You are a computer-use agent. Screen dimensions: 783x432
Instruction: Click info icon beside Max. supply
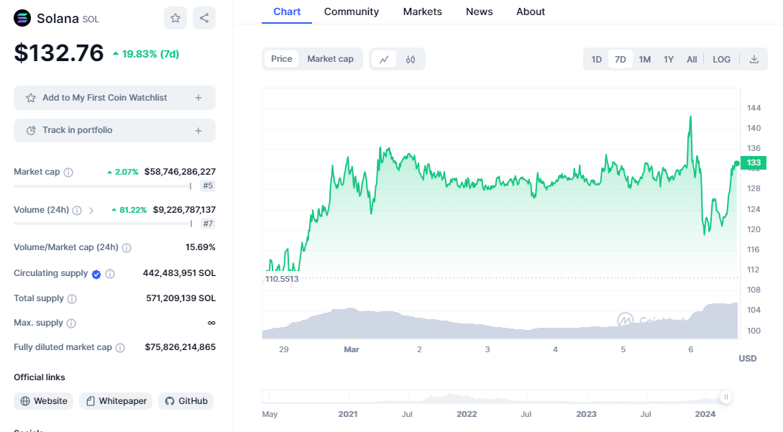(71, 323)
